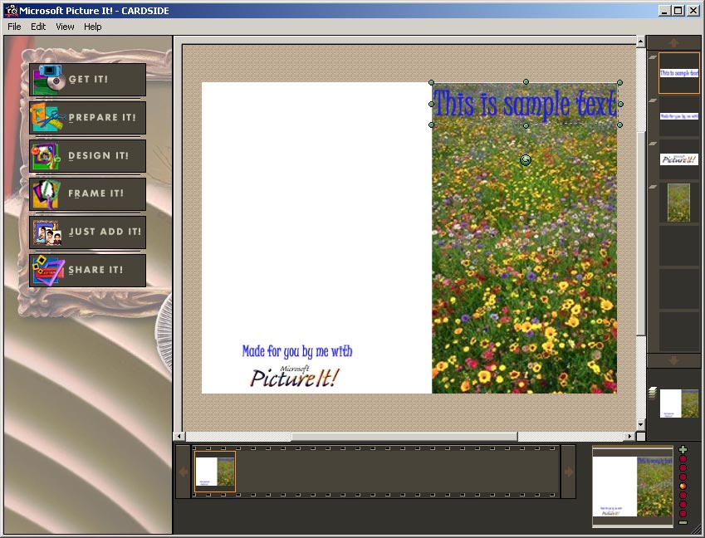Image resolution: width=705 pixels, height=538 pixels.
Task: Click the composite card thumbnail below the layer stack
Action: click(679, 403)
